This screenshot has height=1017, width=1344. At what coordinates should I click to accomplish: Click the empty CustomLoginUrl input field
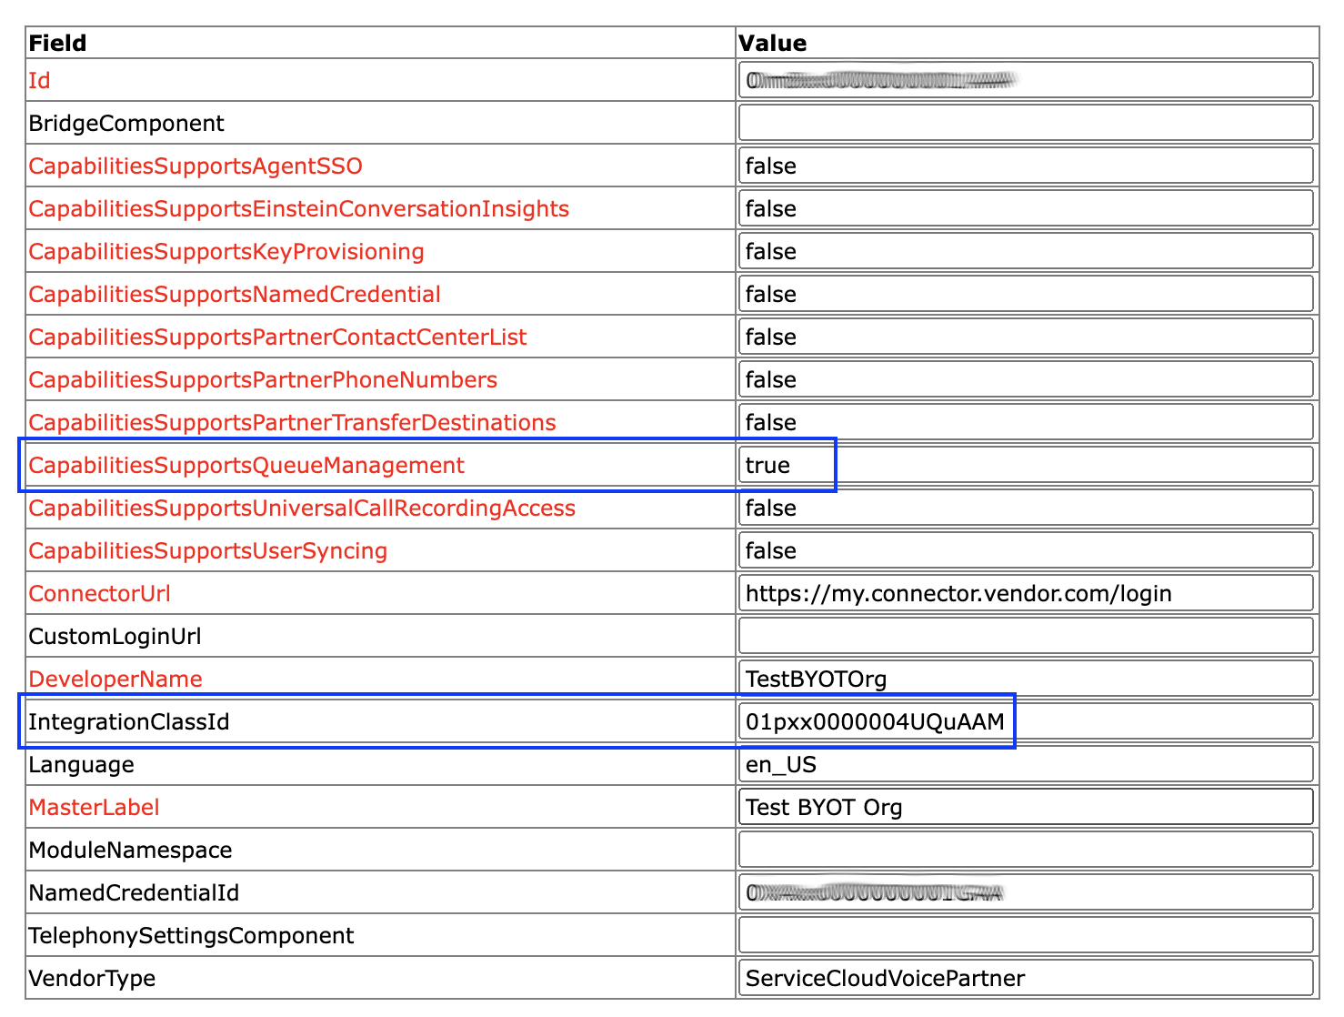pos(1025,636)
